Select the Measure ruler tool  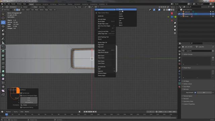pyautogui.click(x=3, y=43)
